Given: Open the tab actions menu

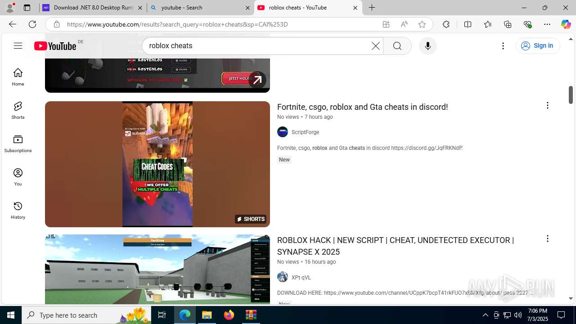Looking at the screenshot, I should (x=27, y=8).
